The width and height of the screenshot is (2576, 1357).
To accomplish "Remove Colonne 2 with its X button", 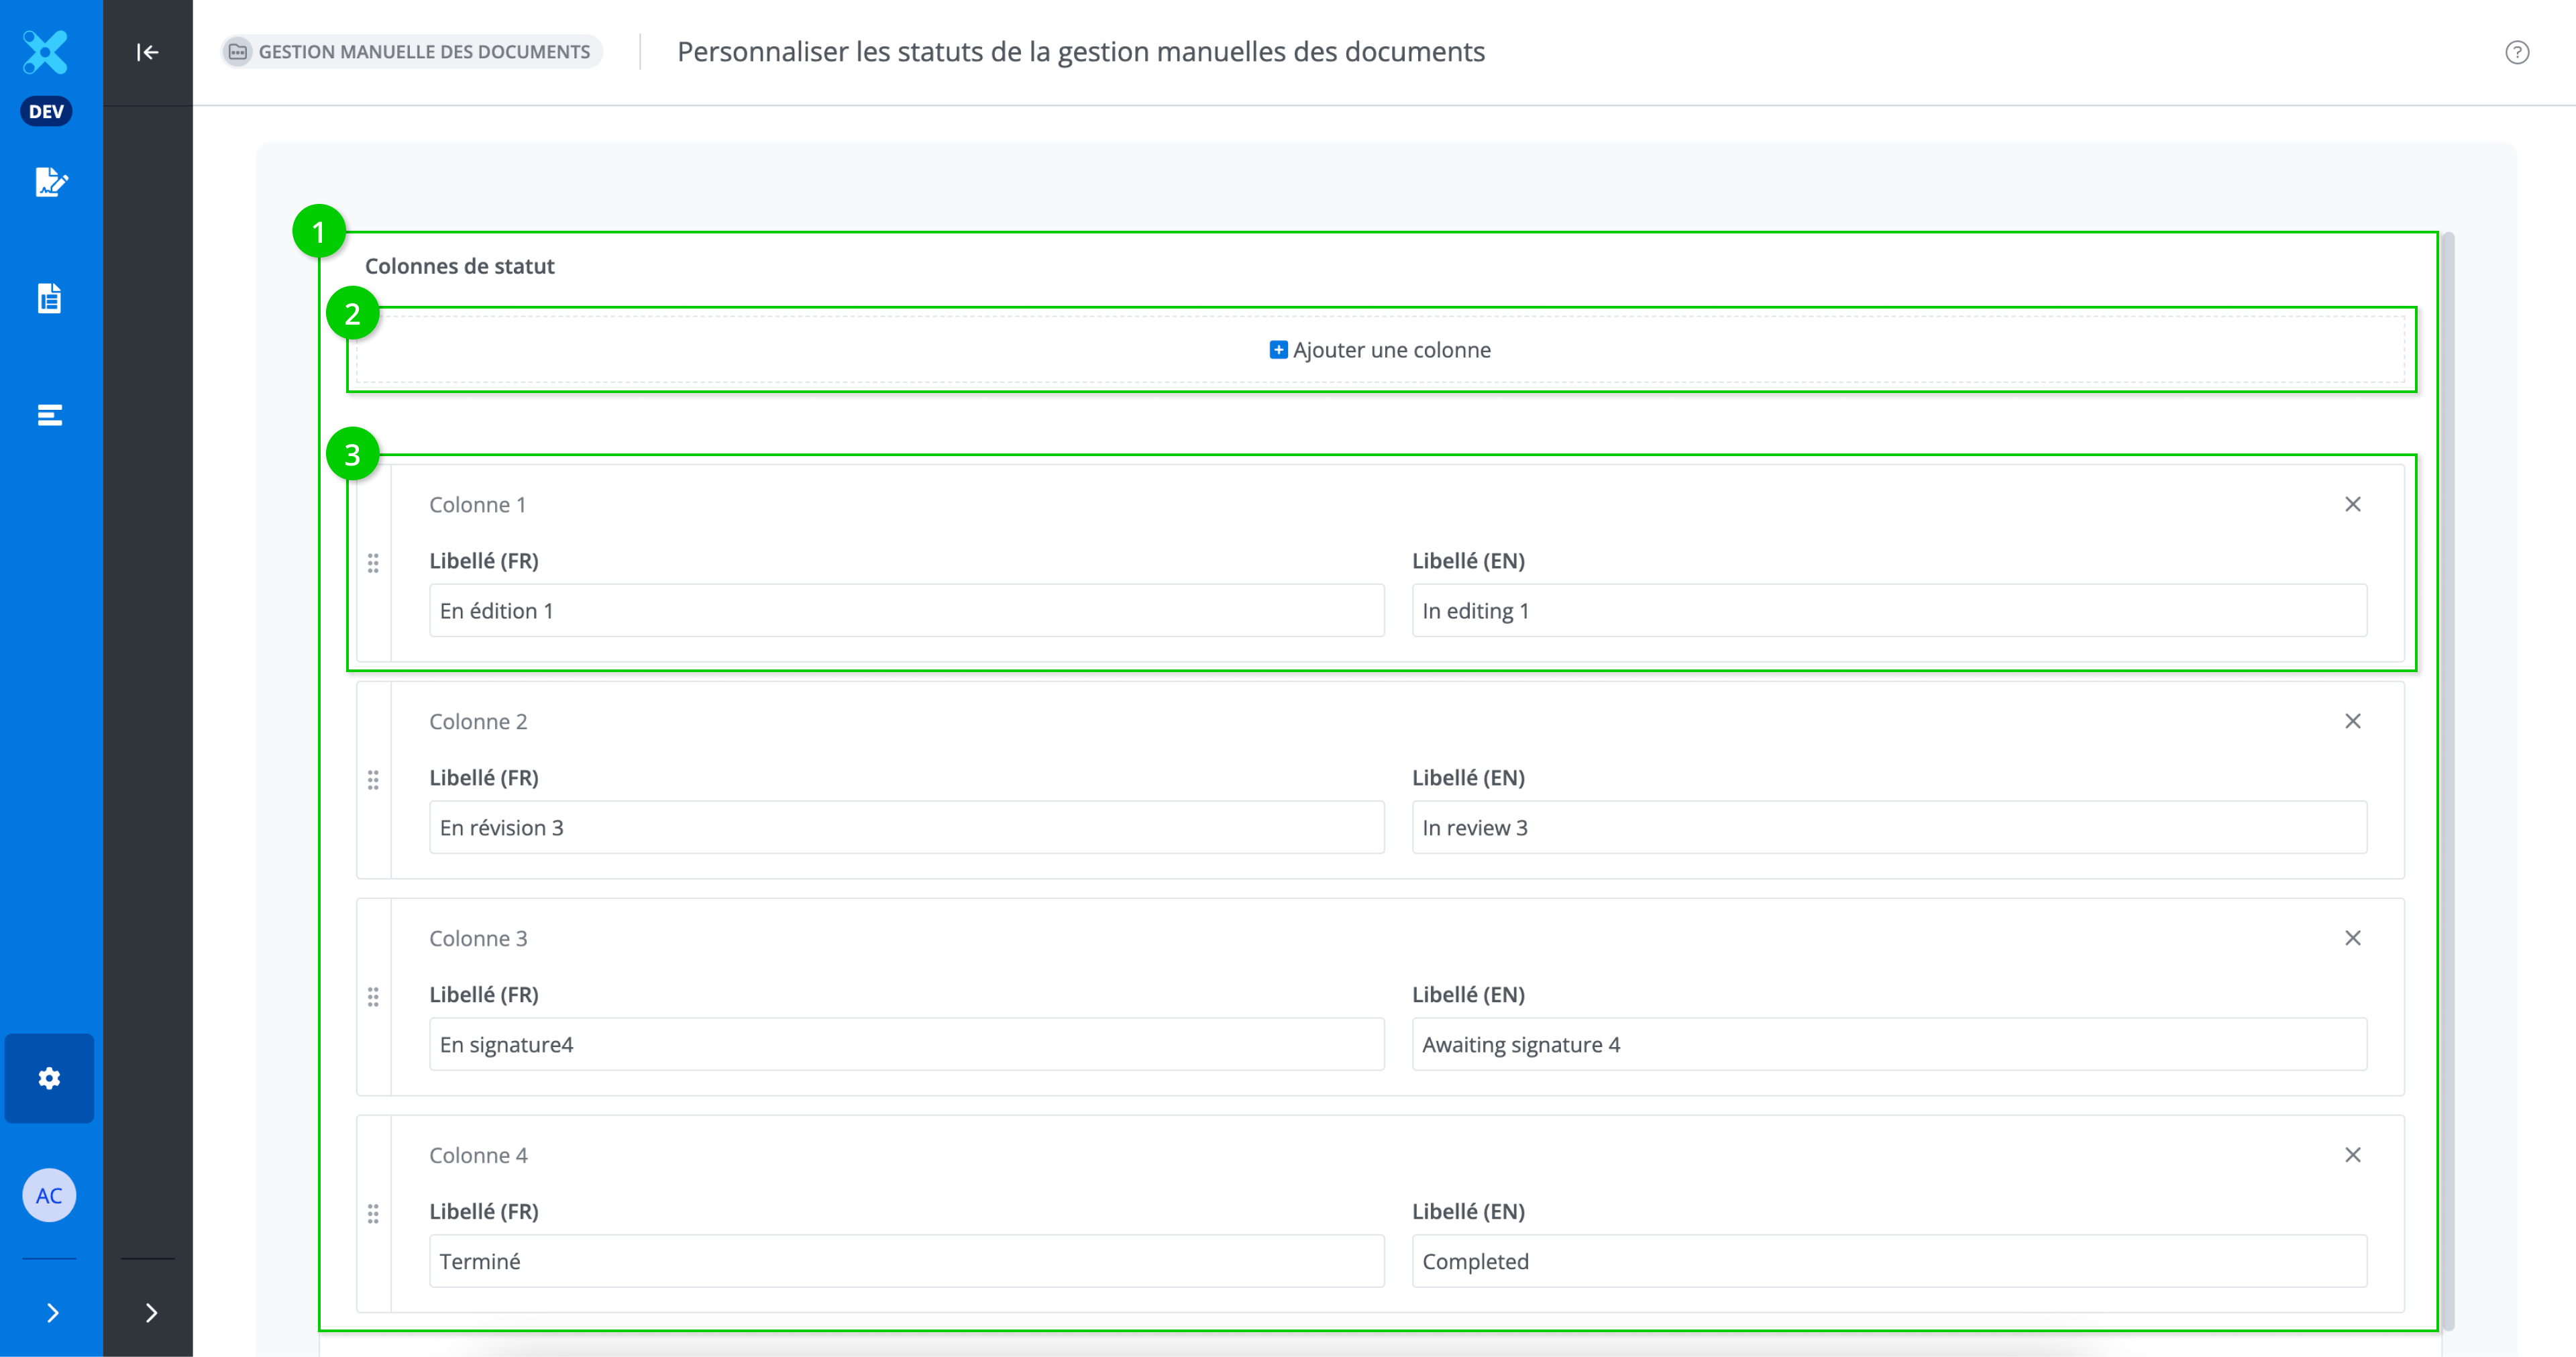I will [x=2352, y=721].
